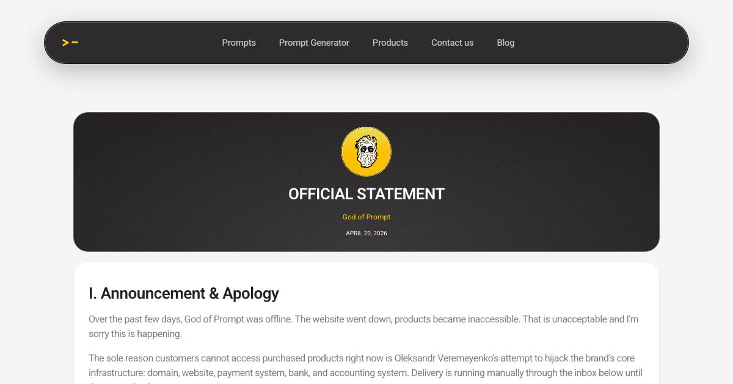Select the APRIL 20, 2026 date
This screenshot has width=733, height=384.
point(366,233)
